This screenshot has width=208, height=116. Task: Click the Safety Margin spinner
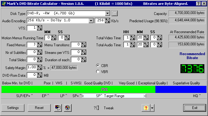click(x=39, y=68)
